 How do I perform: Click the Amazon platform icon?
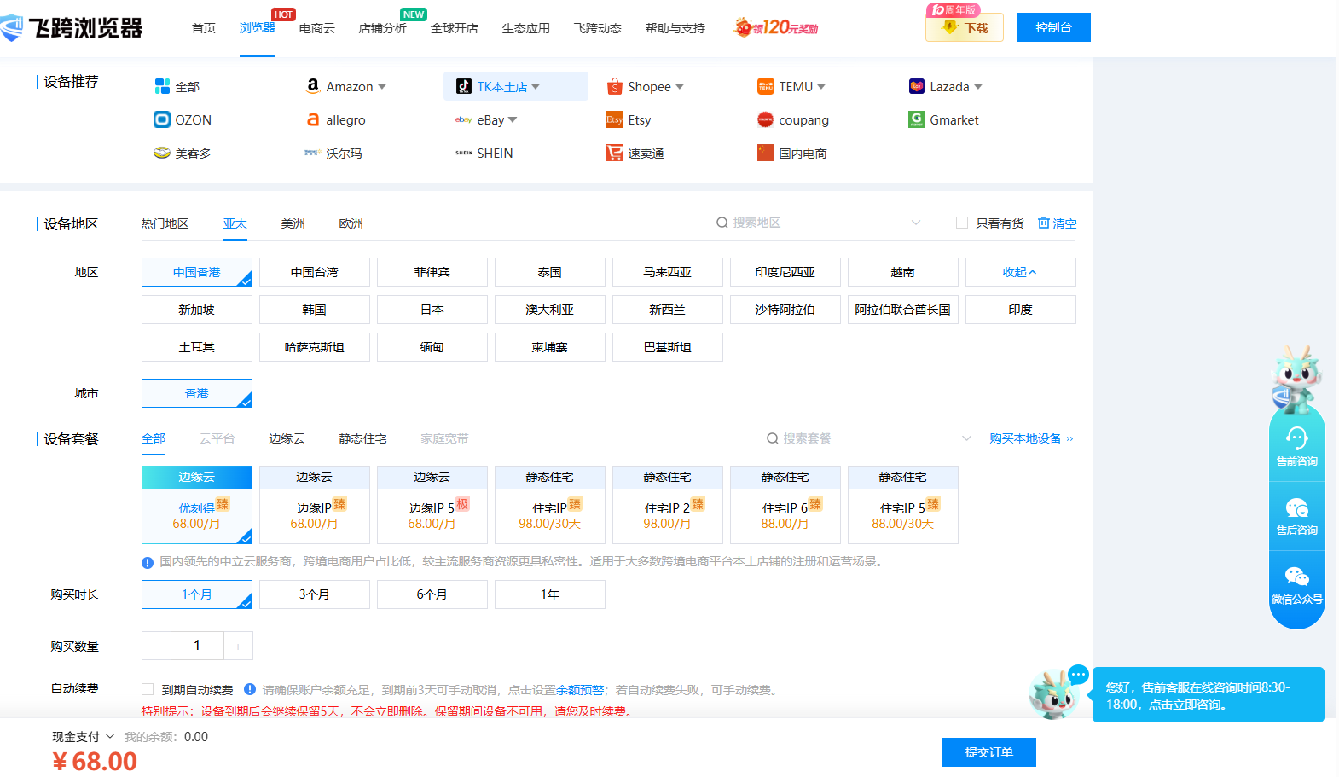point(313,86)
